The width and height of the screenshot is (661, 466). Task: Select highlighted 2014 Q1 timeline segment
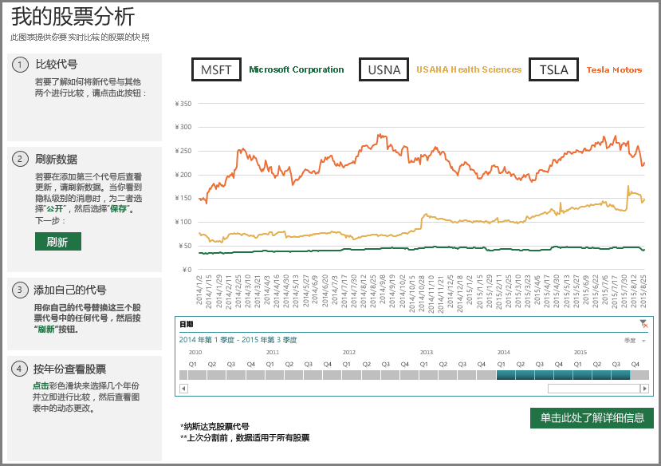point(506,375)
